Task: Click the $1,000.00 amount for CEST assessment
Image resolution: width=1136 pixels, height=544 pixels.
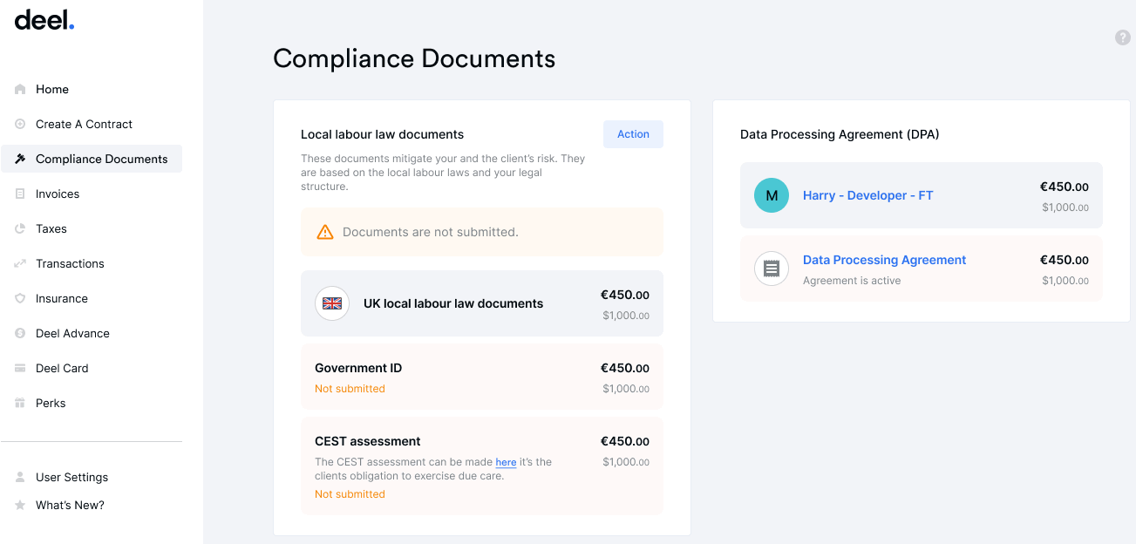Action: (x=626, y=462)
